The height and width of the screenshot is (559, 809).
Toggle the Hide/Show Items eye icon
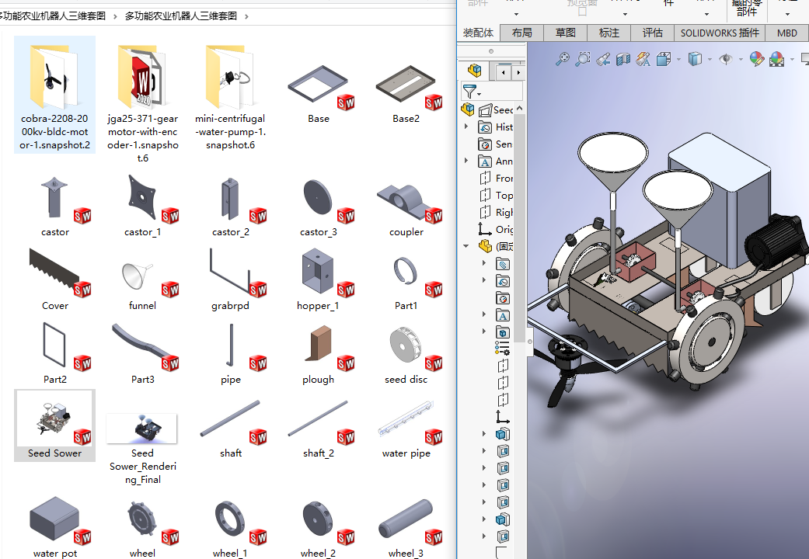[x=726, y=59]
